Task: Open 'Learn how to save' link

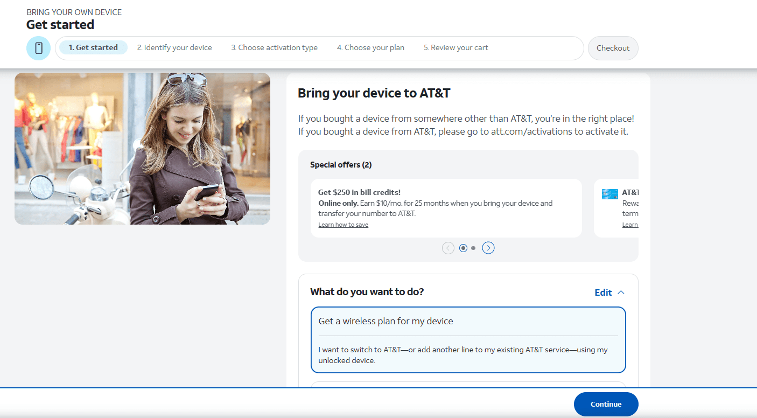Action: tap(343, 225)
